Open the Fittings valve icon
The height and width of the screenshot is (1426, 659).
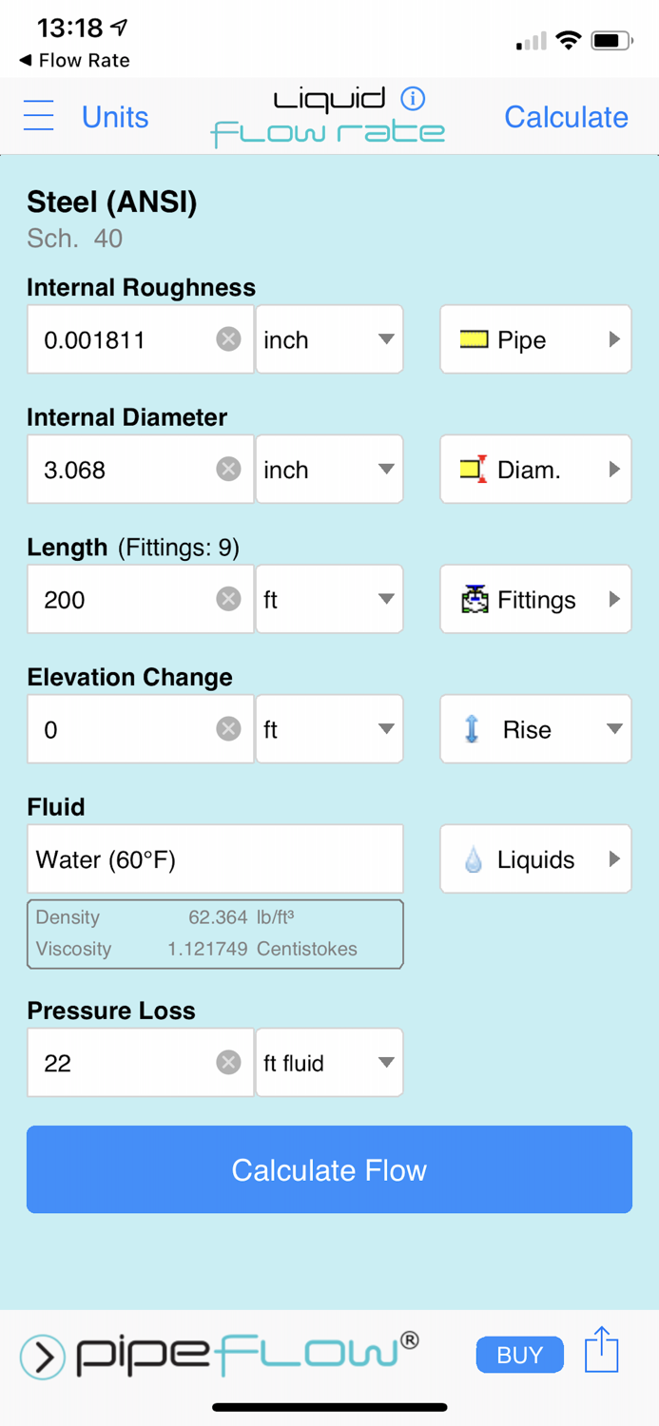pyautogui.click(x=472, y=599)
